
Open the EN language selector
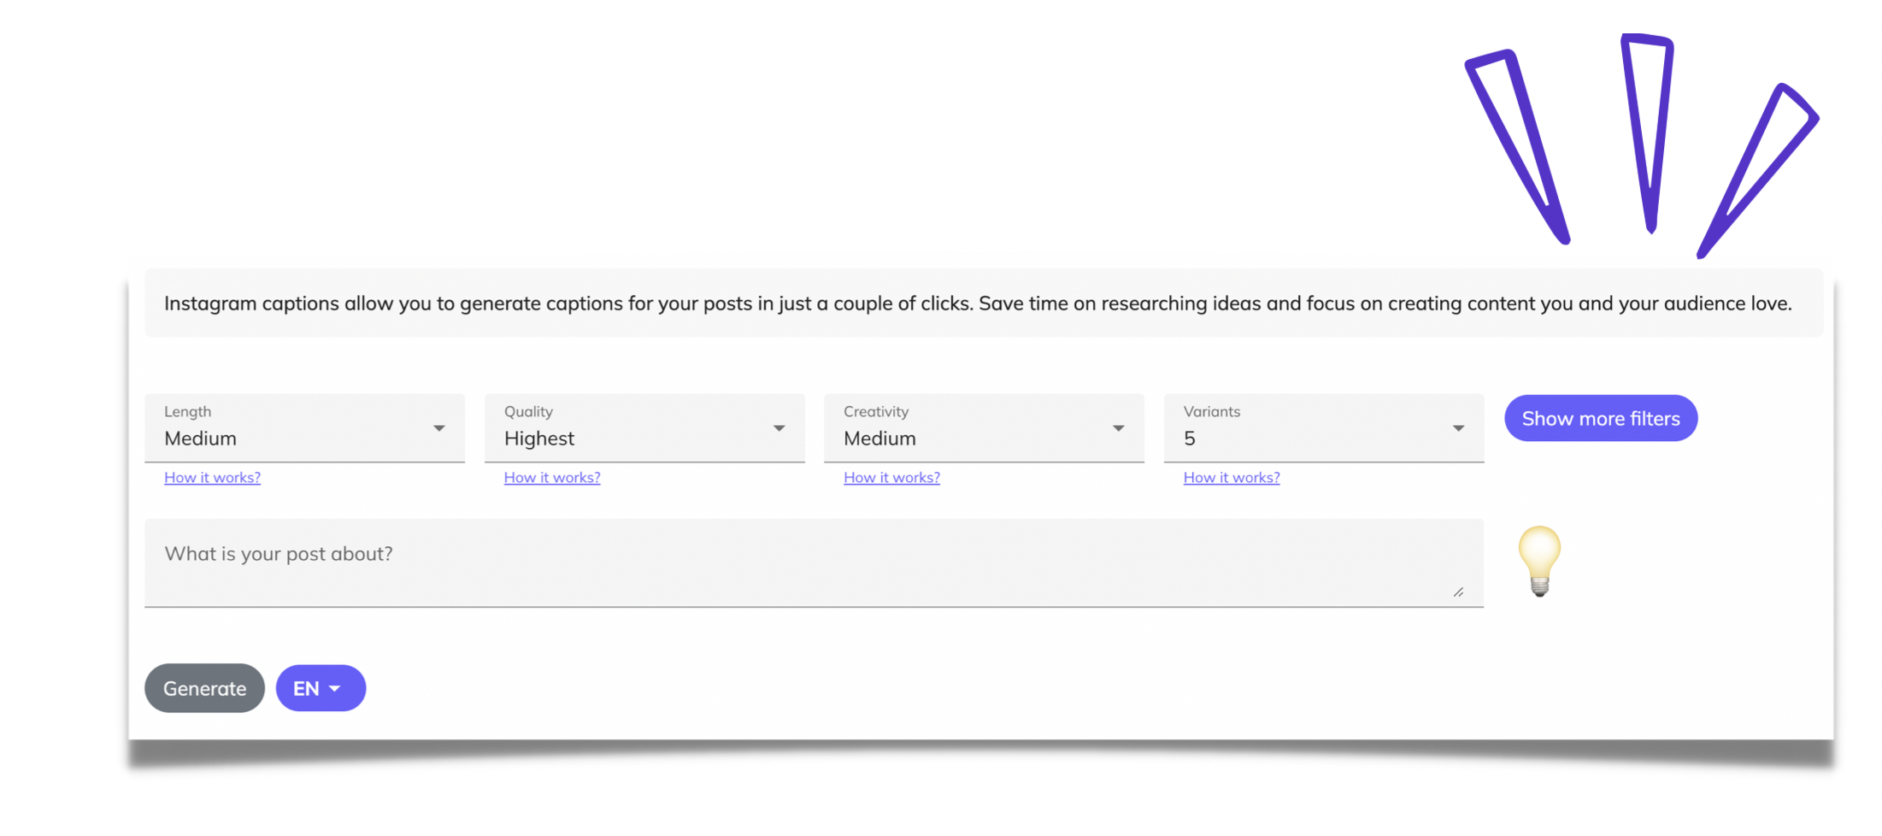coord(321,688)
